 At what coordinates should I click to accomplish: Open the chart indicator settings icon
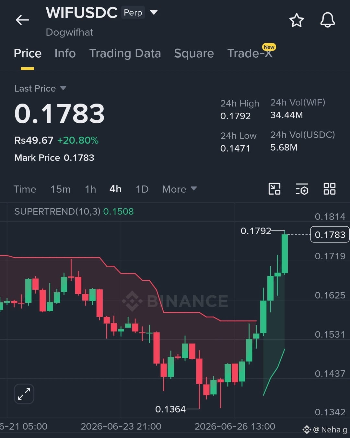pos(302,189)
